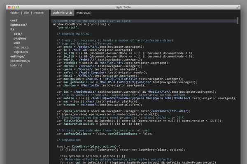Click the 'var opera =' line
247x164 pixels.
tap(98, 69)
